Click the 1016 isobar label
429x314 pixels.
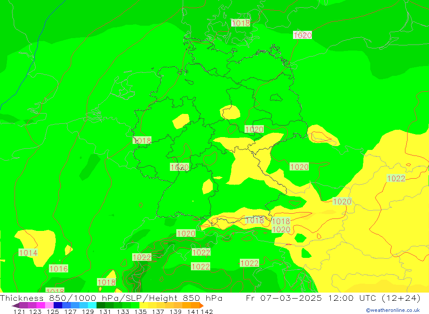(x=58, y=269)
